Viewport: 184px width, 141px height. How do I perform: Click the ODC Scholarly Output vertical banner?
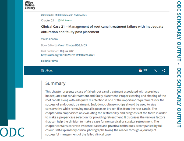tap(179, 64)
